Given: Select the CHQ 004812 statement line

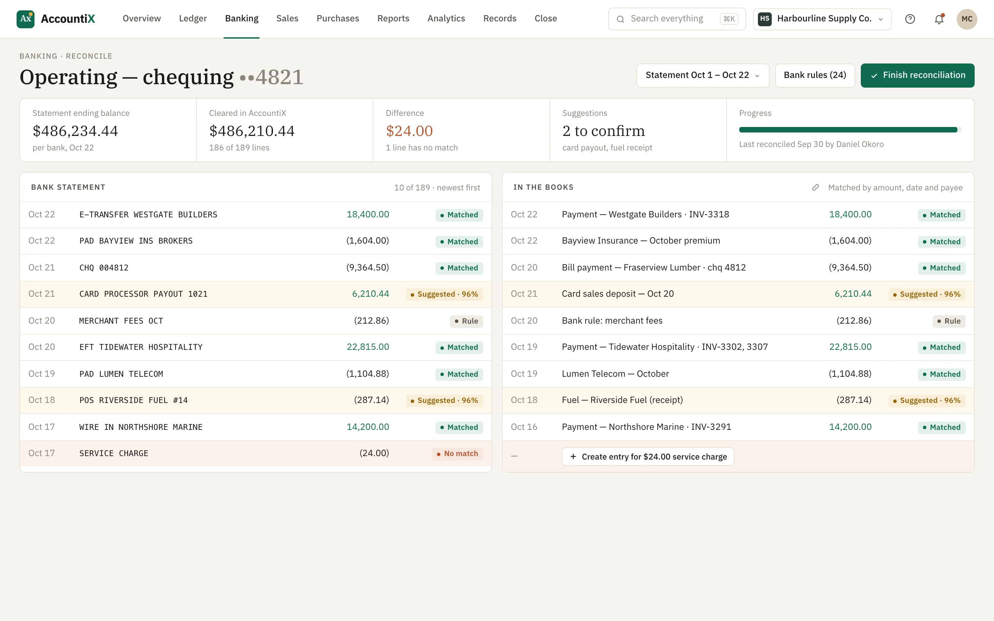Looking at the screenshot, I should 255,268.
